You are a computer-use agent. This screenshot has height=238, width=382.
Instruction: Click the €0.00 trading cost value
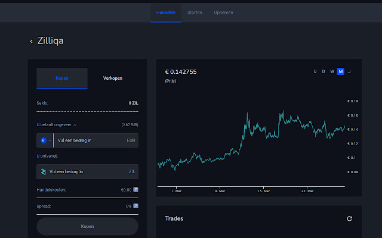click(x=126, y=190)
